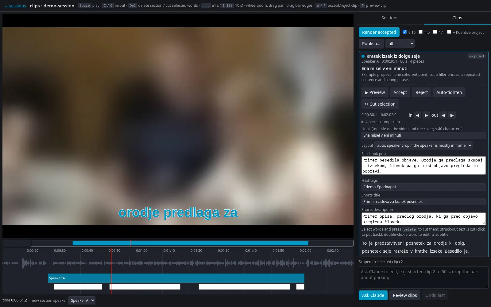The width and height of the screenshot is (491, 307).
Task: Click the Ask Claude prompt text box
Action: click(x=423, y=278)
